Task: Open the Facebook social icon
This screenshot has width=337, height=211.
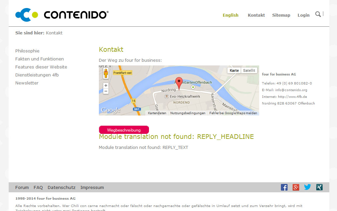Action: point(284,187)
